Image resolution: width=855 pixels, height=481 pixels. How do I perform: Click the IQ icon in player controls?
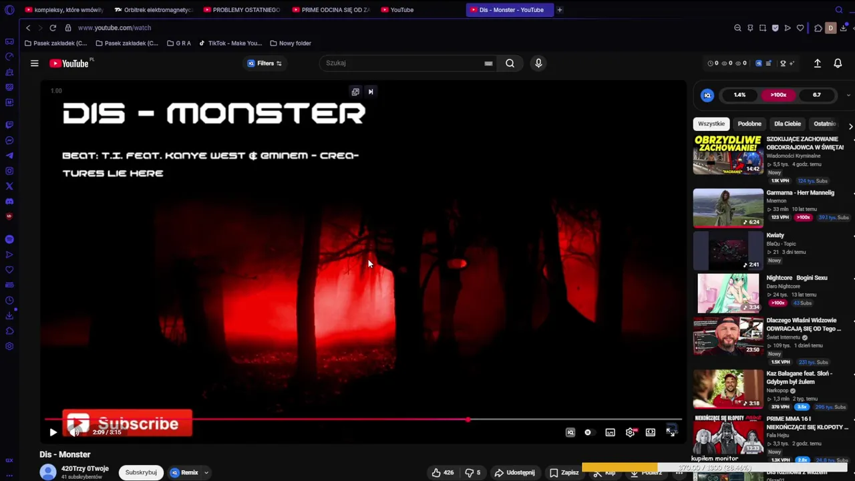570,432
